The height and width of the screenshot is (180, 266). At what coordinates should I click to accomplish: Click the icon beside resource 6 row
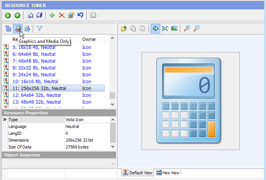point(6,54)
